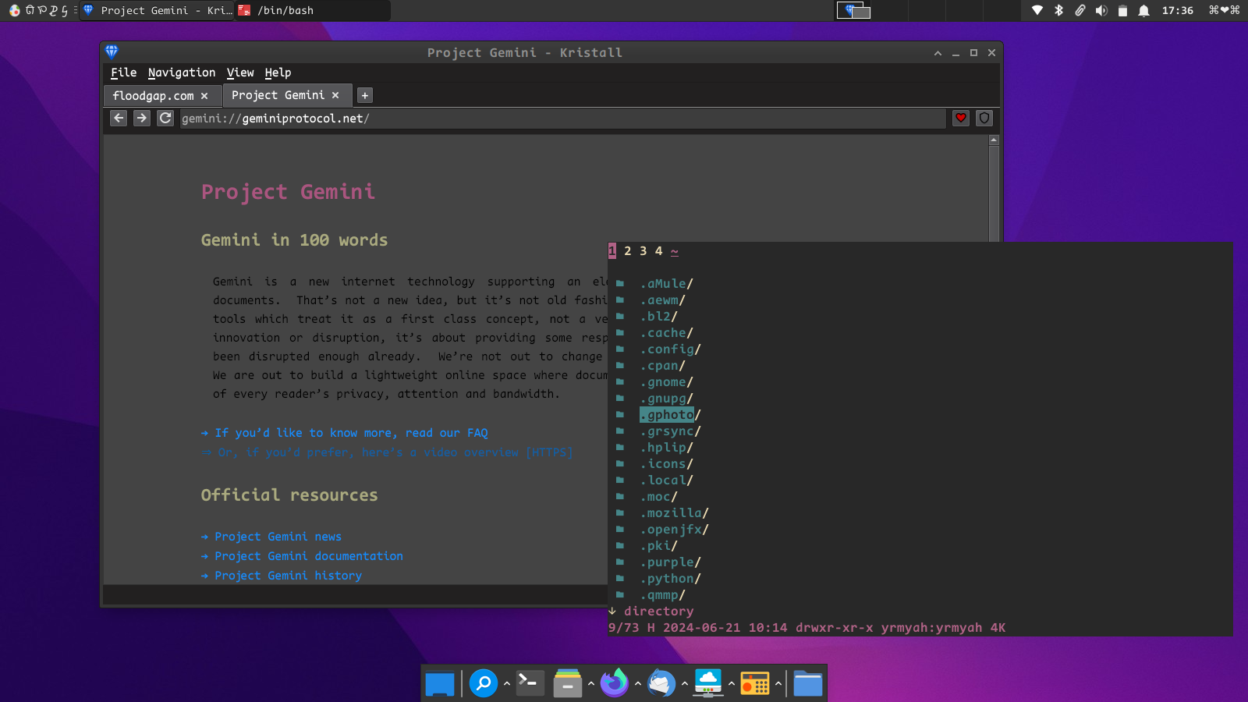Open the radio app in the dock
Viewport: 1248px width, 702px height.
coord(754,683)
